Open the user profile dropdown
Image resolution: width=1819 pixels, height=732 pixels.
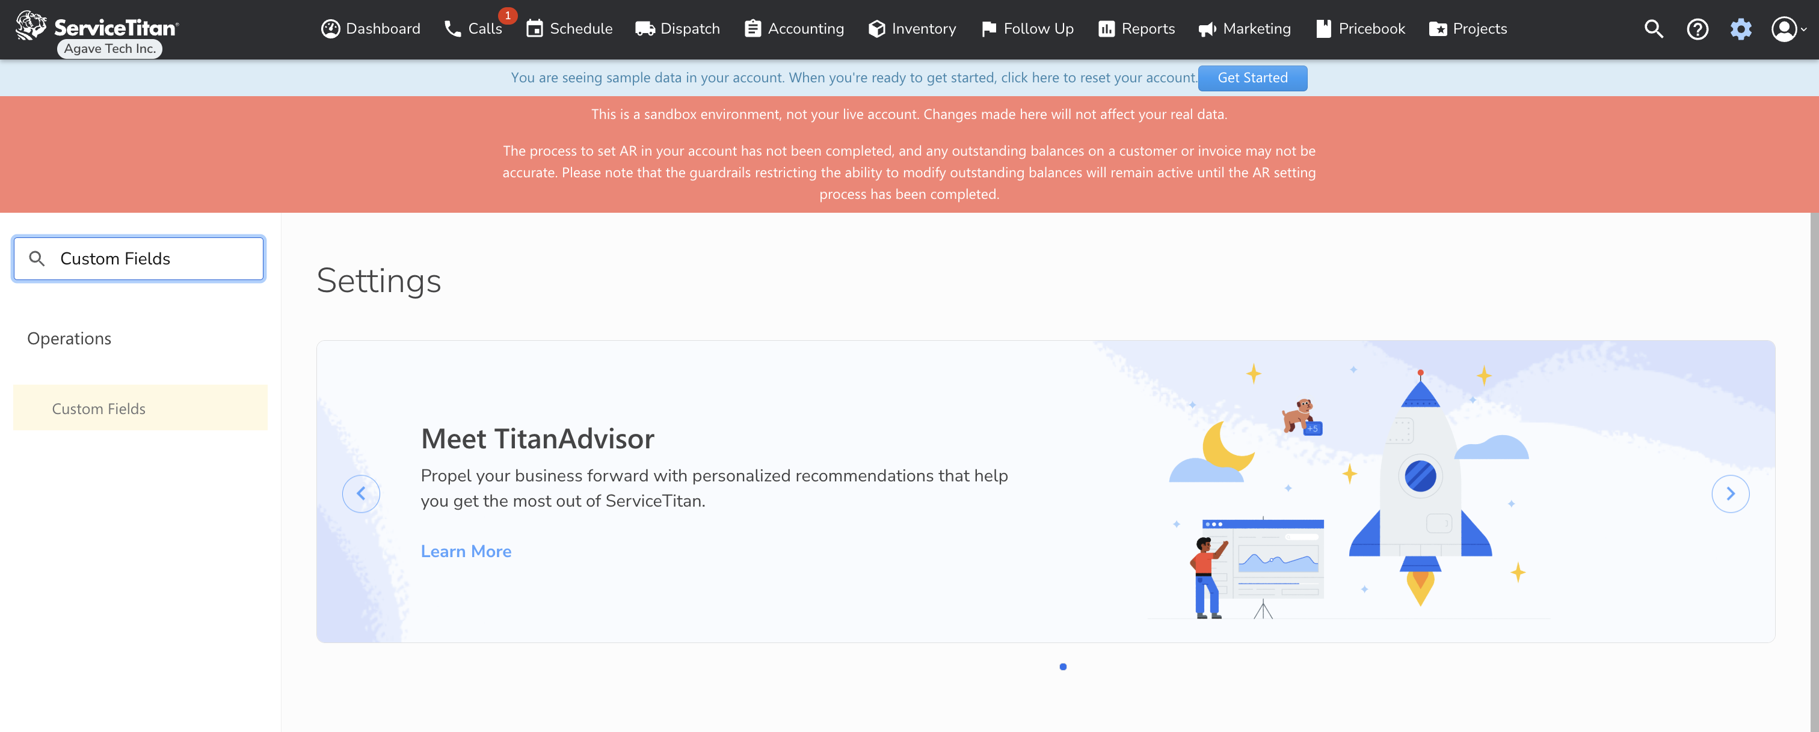pyautogui.click(x=1788, y=29)
